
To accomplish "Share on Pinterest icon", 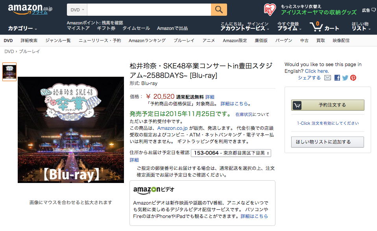I will pos(353,78).
